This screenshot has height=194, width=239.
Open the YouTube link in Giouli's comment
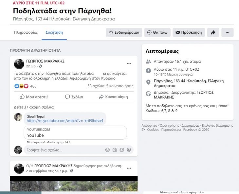(65, 121)
